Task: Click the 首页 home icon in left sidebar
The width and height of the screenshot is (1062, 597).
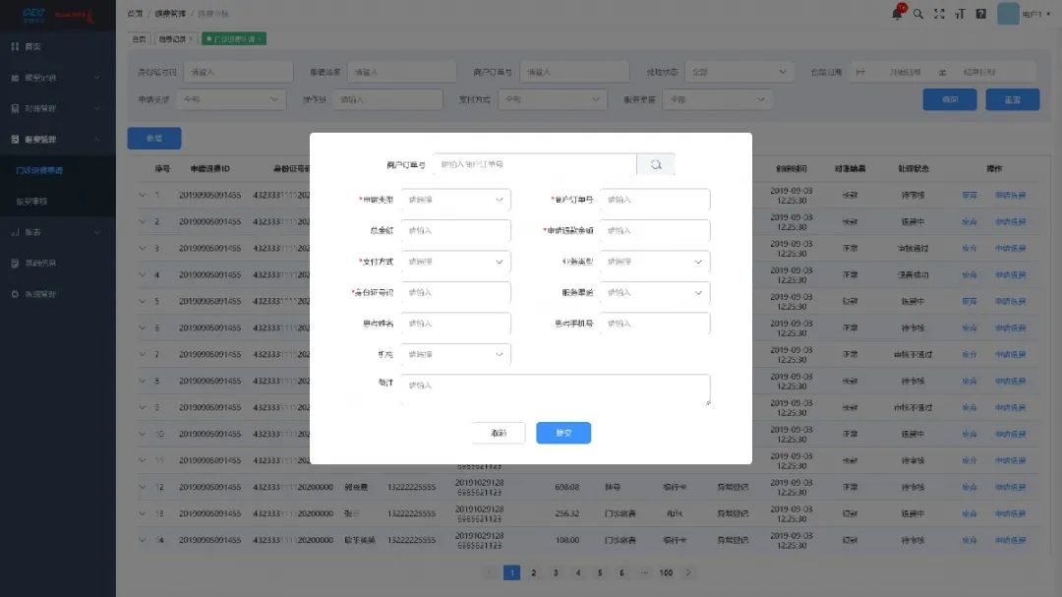Action: point(15,47)
